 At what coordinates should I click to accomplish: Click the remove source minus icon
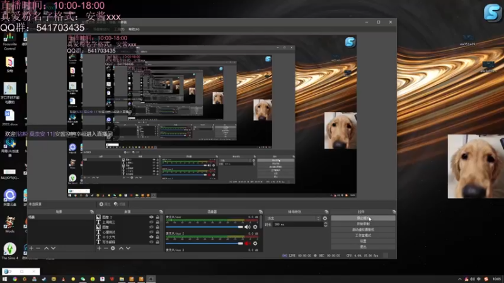pyautogui.click(x=105, y=248)
